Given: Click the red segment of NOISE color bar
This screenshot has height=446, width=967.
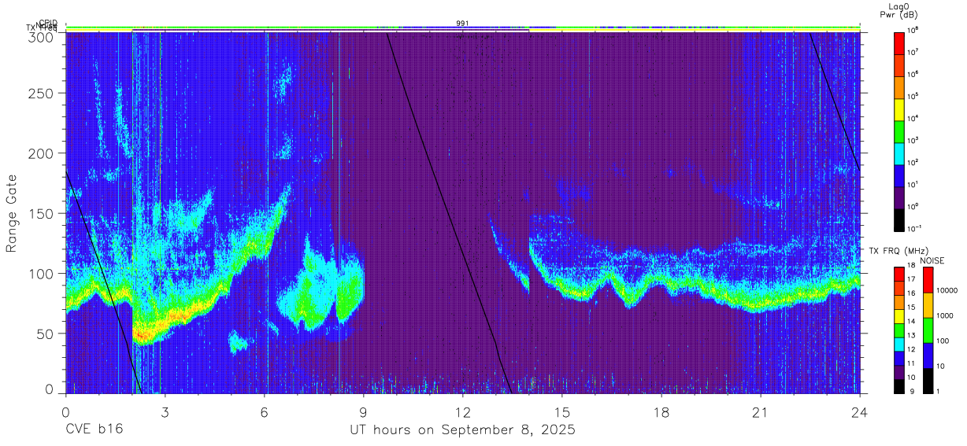Looking at the screenshot, I should (x=928, y=280).
